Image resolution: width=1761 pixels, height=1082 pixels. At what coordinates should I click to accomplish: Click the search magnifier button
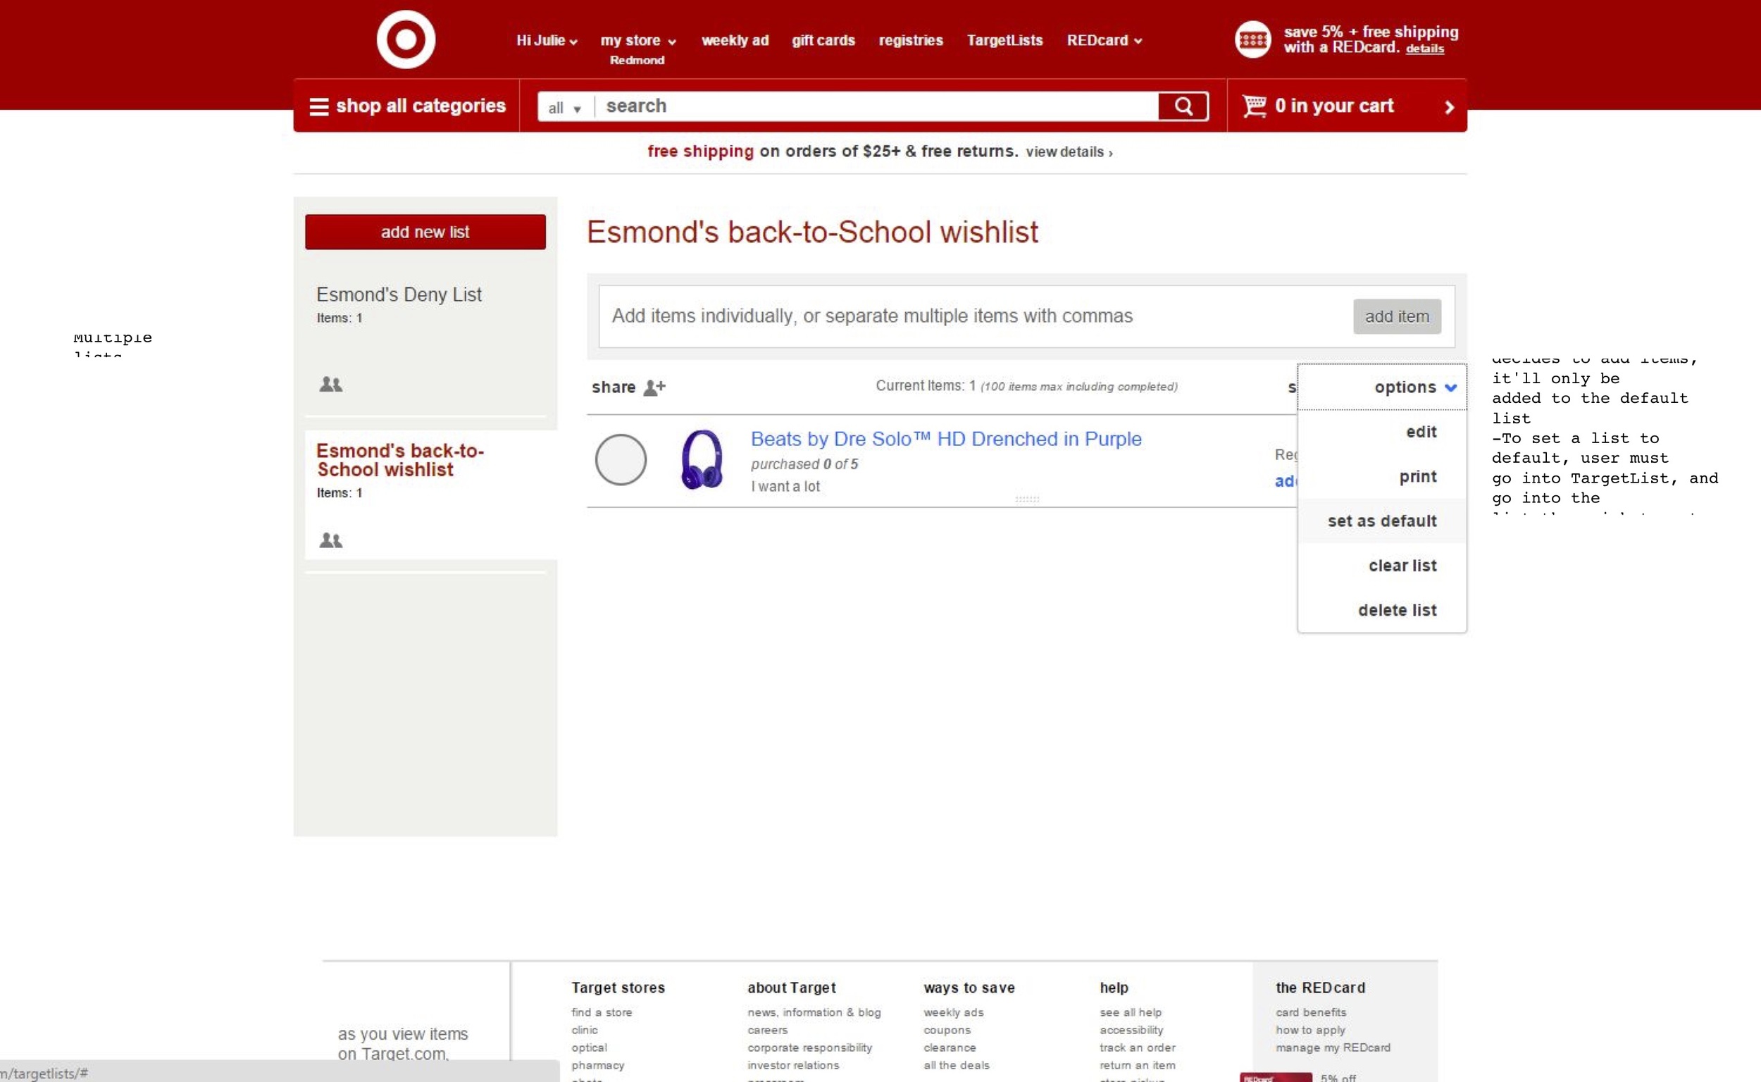click(1183, 106)
